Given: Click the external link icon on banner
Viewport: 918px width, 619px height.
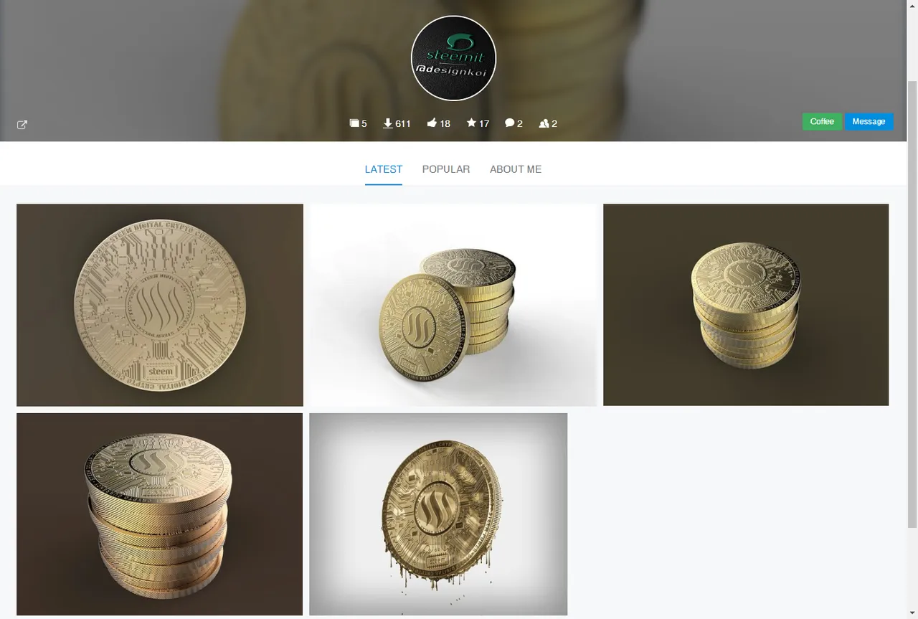Looking at the screenshot, I should click(x=22, y=125).
